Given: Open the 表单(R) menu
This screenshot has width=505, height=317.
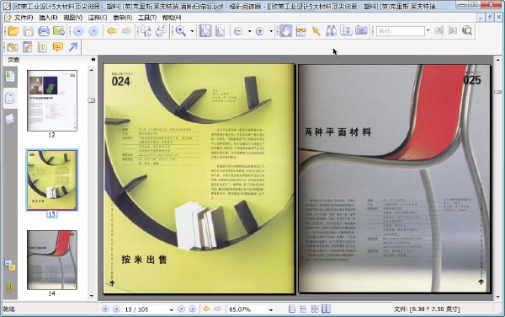Looking at the screenshot, I should (x=123, y=18).
